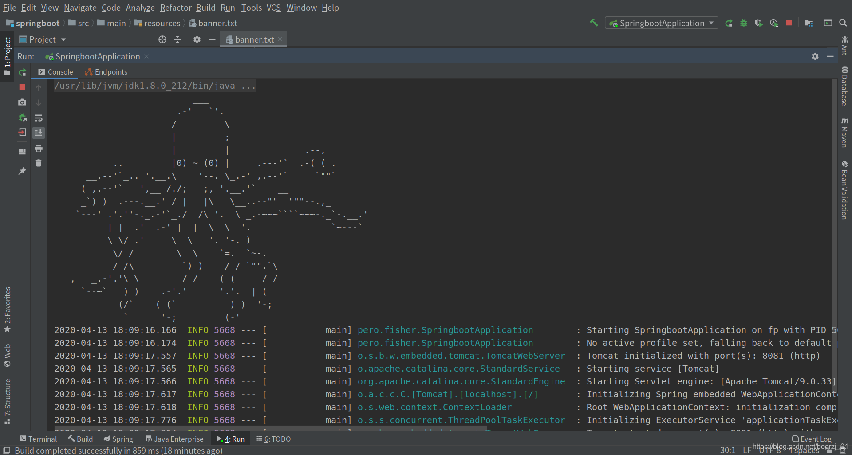Close the banner.txt tab
This screenshot has height=455, width=852.
click(280, 39)
